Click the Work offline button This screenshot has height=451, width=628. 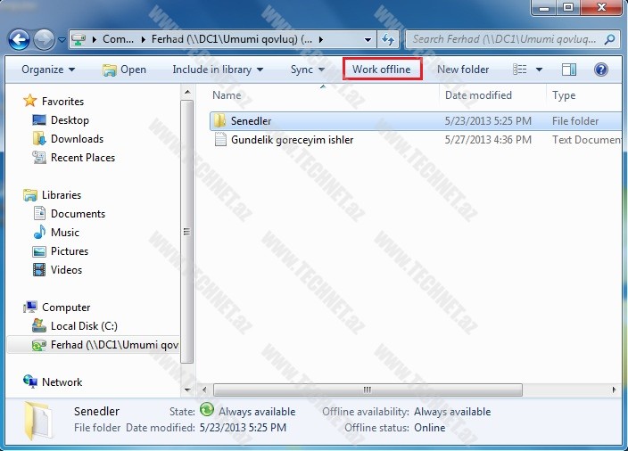(x=382, y=70)
